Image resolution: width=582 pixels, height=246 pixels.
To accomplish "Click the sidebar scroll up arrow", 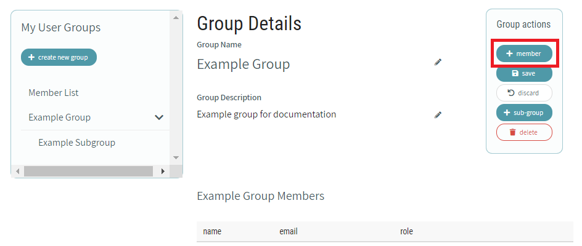I will (x=176, y=17).
